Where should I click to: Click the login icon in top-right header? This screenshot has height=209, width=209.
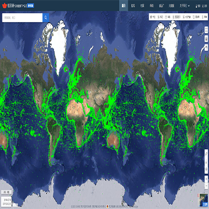coord(197,6)
